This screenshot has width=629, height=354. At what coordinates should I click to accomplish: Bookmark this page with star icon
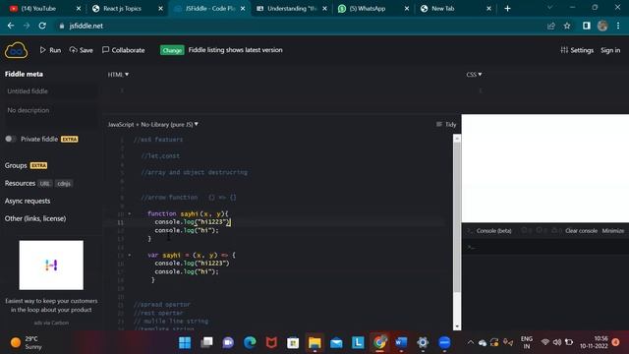pyautogui.click(x=567, y=26)
